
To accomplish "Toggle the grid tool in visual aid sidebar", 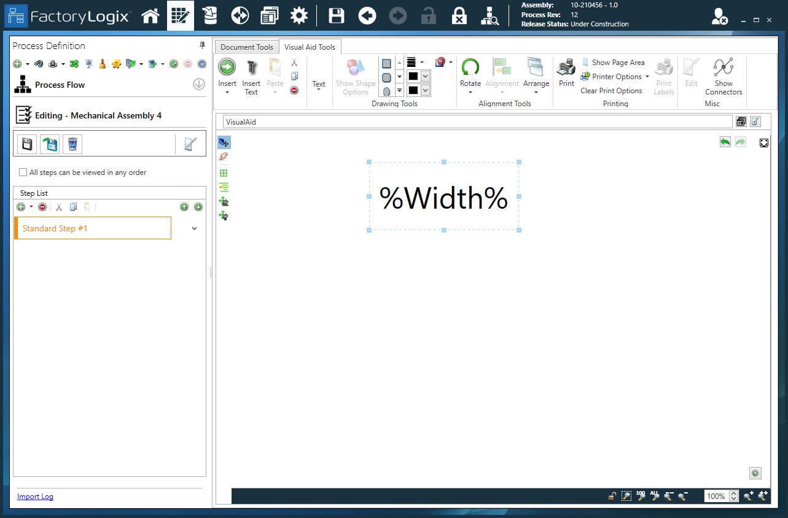I will (x=224, y=172).
